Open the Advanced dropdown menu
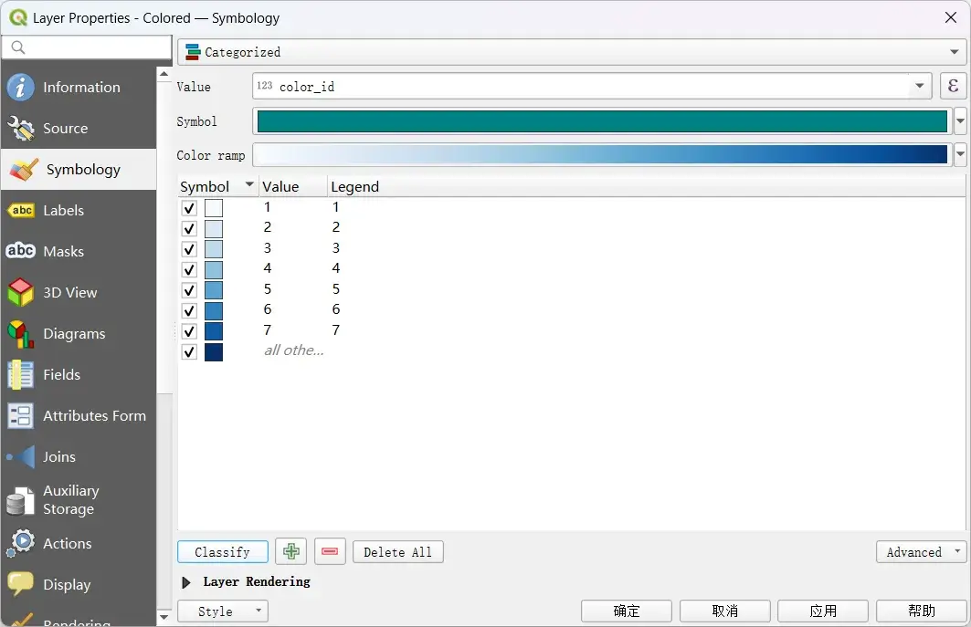971x627 pixels. coord(921,551)
